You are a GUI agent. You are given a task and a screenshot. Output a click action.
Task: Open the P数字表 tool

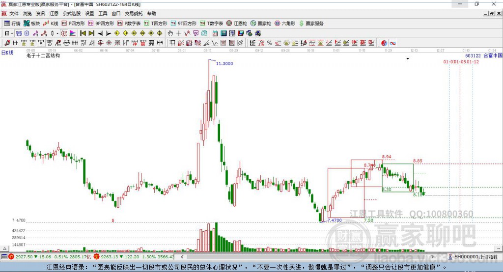129,24
